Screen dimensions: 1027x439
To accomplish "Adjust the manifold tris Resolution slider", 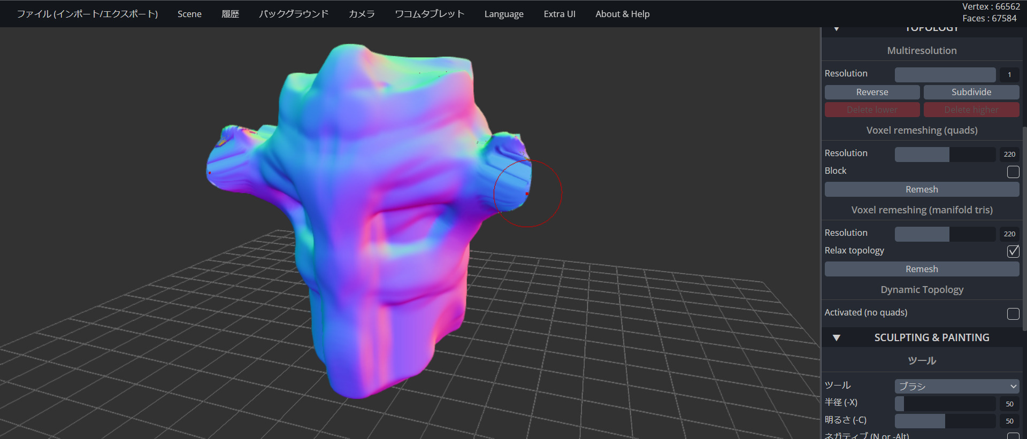I will point(945,234).
